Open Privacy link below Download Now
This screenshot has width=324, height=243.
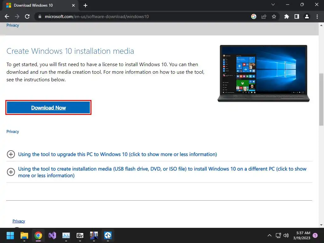point(13,132)
